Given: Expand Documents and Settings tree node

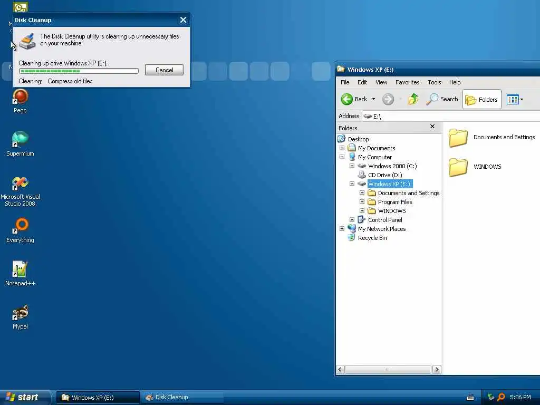Looking at the screenshot, I should tap(362, 193).
